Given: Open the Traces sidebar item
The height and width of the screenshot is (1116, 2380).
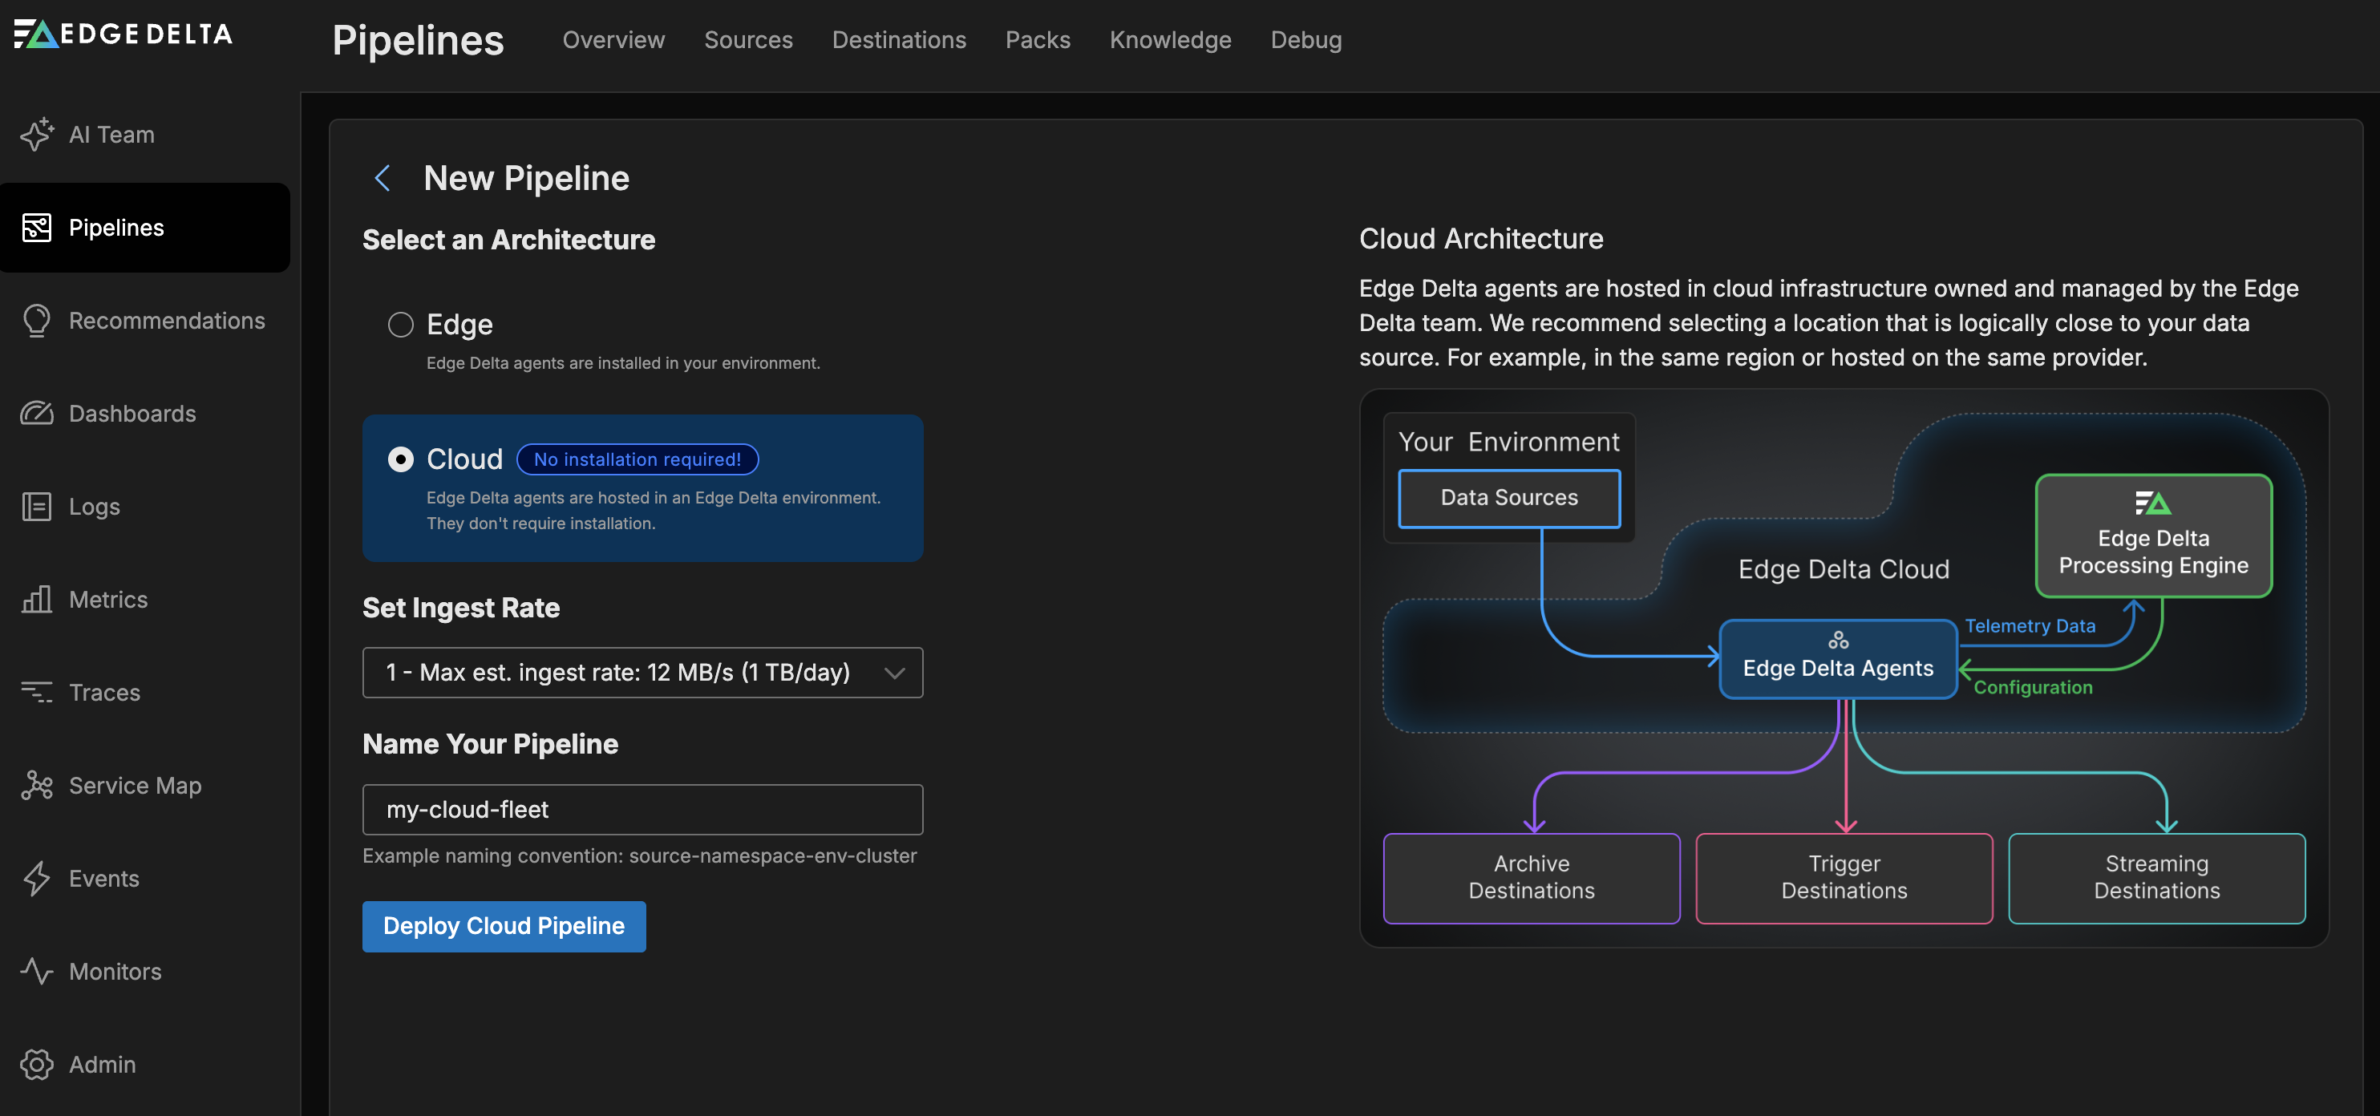Looking at the screenshot, I should [103, 693].
